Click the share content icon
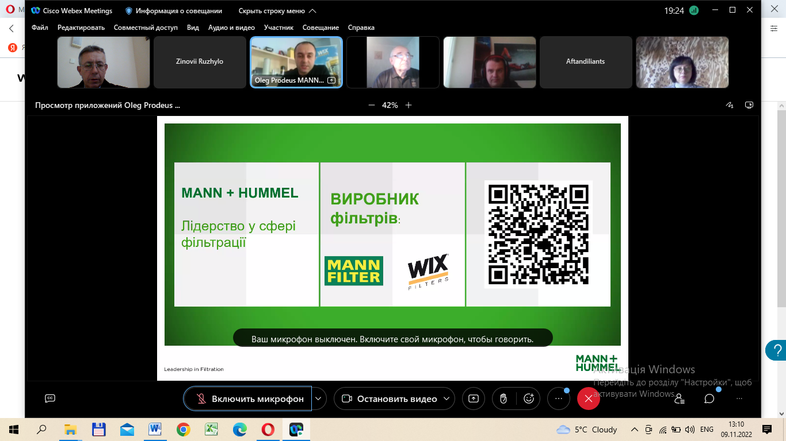This screenshot has width=786, height=441. point(474,399)
